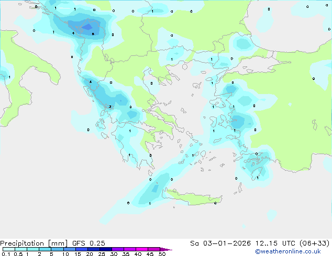Click the 10–15 mm legend color swatch
Viewport: 332px width, 256px height.
pos(69,249)
